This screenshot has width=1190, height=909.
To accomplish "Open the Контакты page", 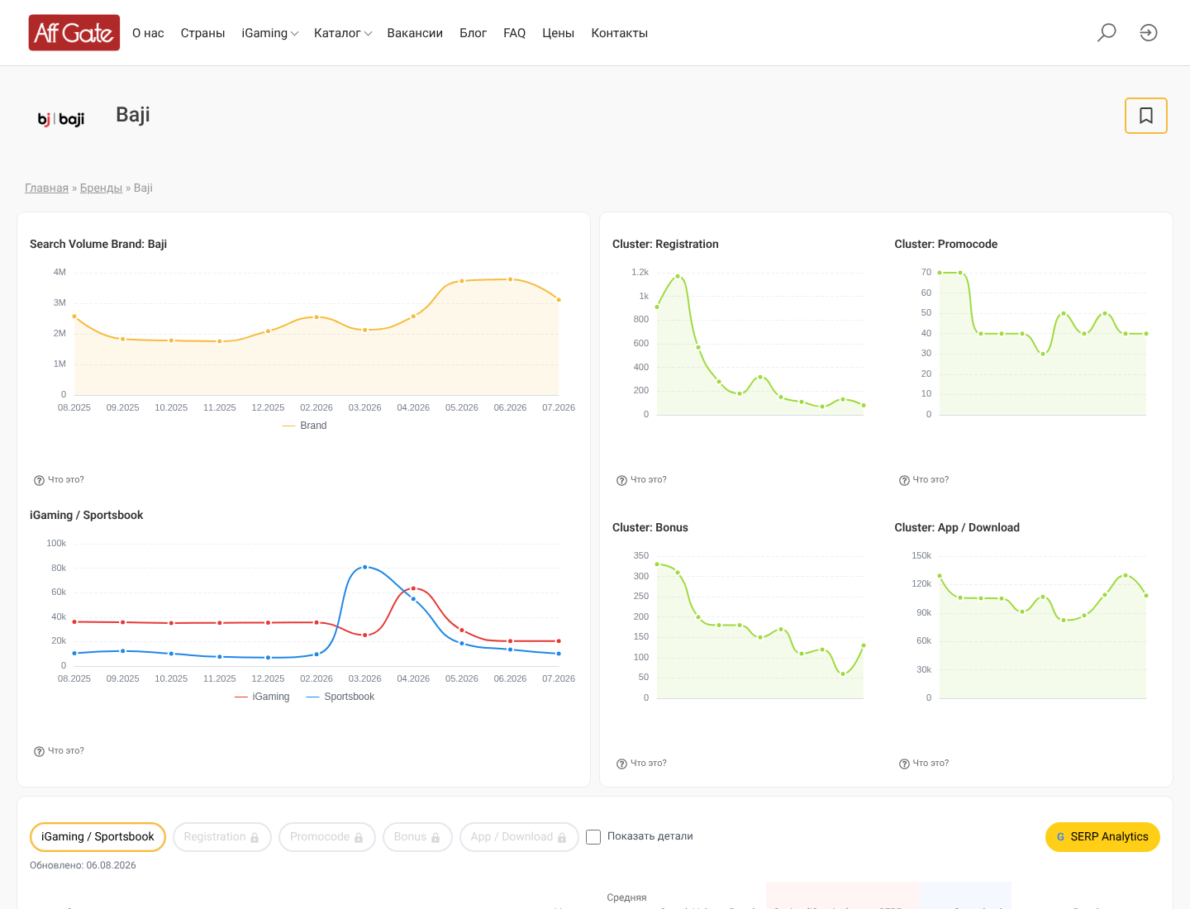I will click(x=619, y=33).
